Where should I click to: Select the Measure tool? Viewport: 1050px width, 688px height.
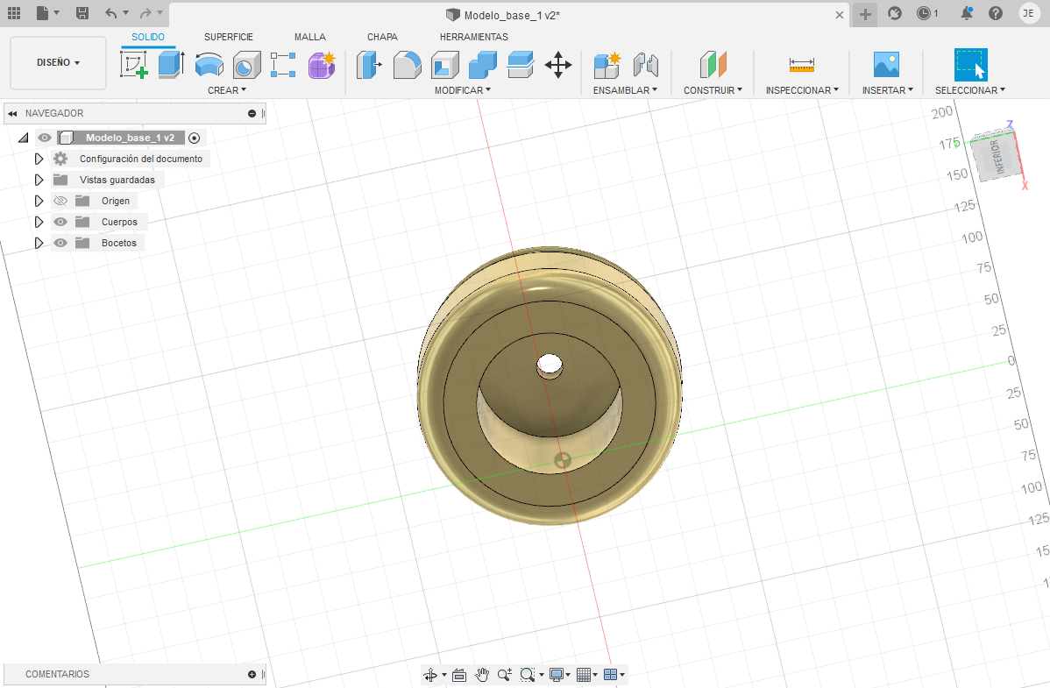tap(802, 65)
